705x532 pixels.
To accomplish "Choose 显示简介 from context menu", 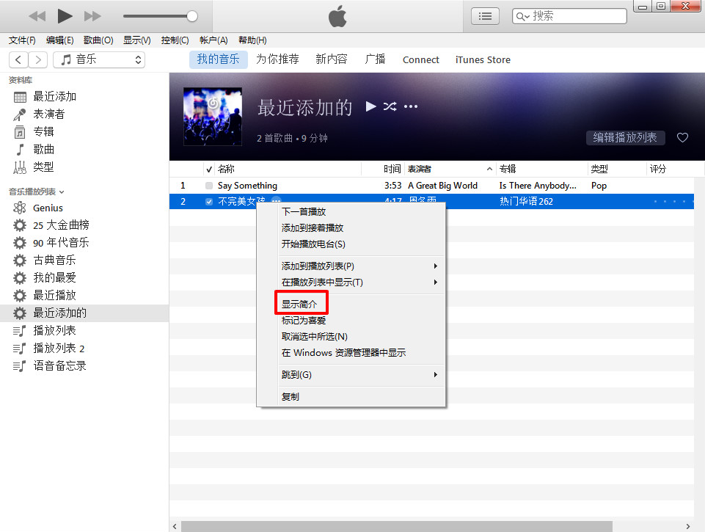I will [351, 305].
